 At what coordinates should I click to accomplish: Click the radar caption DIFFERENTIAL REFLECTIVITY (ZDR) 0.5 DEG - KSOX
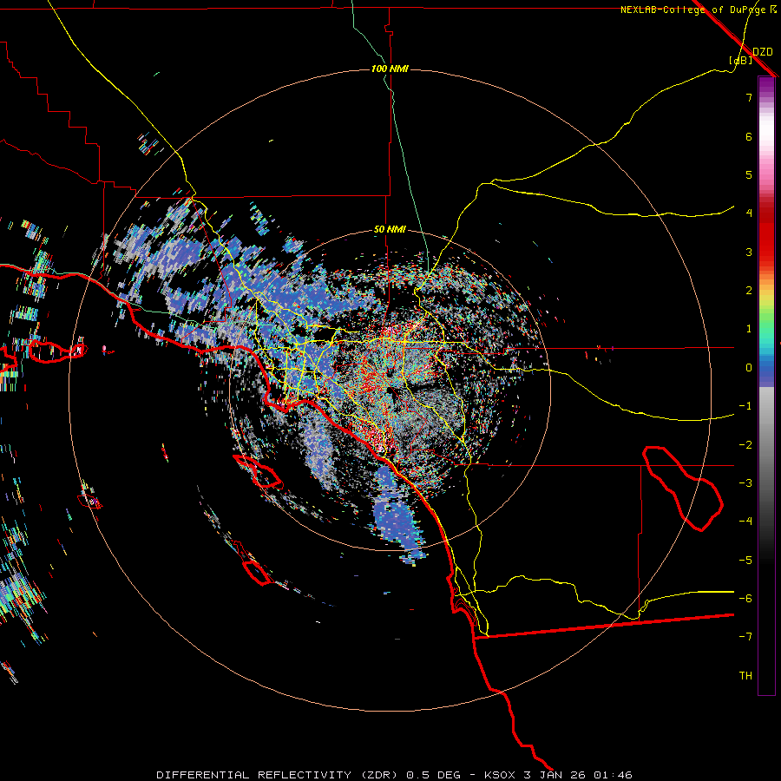pos(335,775)
